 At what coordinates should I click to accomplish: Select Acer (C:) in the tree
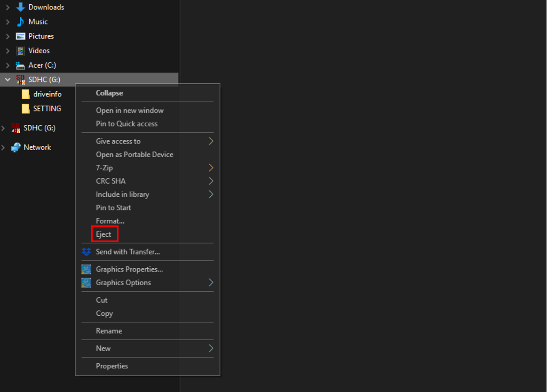point(42,65)
